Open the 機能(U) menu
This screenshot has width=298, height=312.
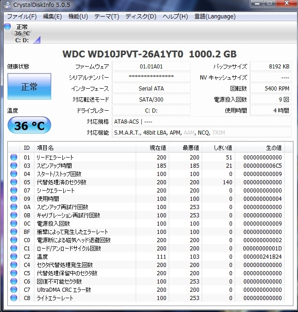[x=78, y=17]
